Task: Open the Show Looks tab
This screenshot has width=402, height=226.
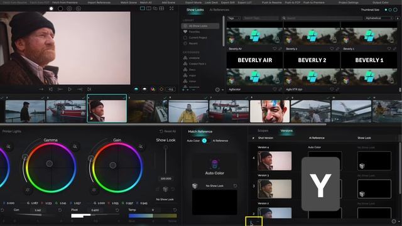Action: tap(195, 10)
